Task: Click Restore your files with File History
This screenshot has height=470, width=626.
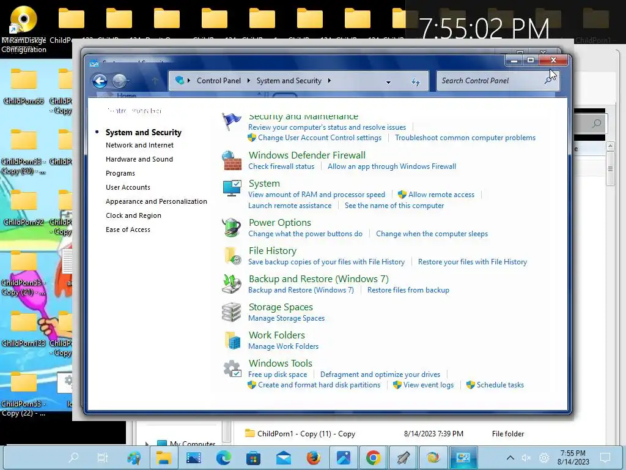Action: (x=473, y=262)
